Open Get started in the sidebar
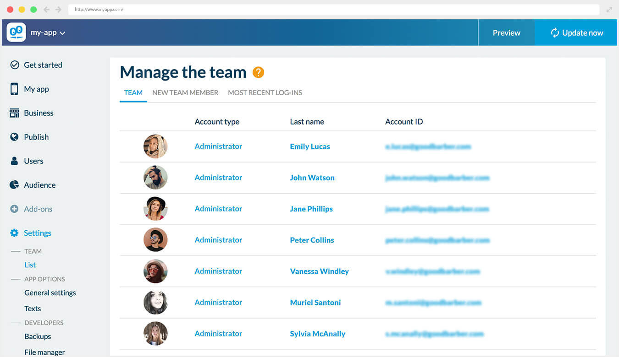 point(43,65)
